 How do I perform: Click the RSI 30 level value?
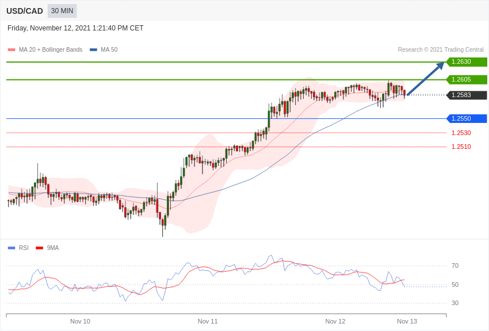(455, 303)
